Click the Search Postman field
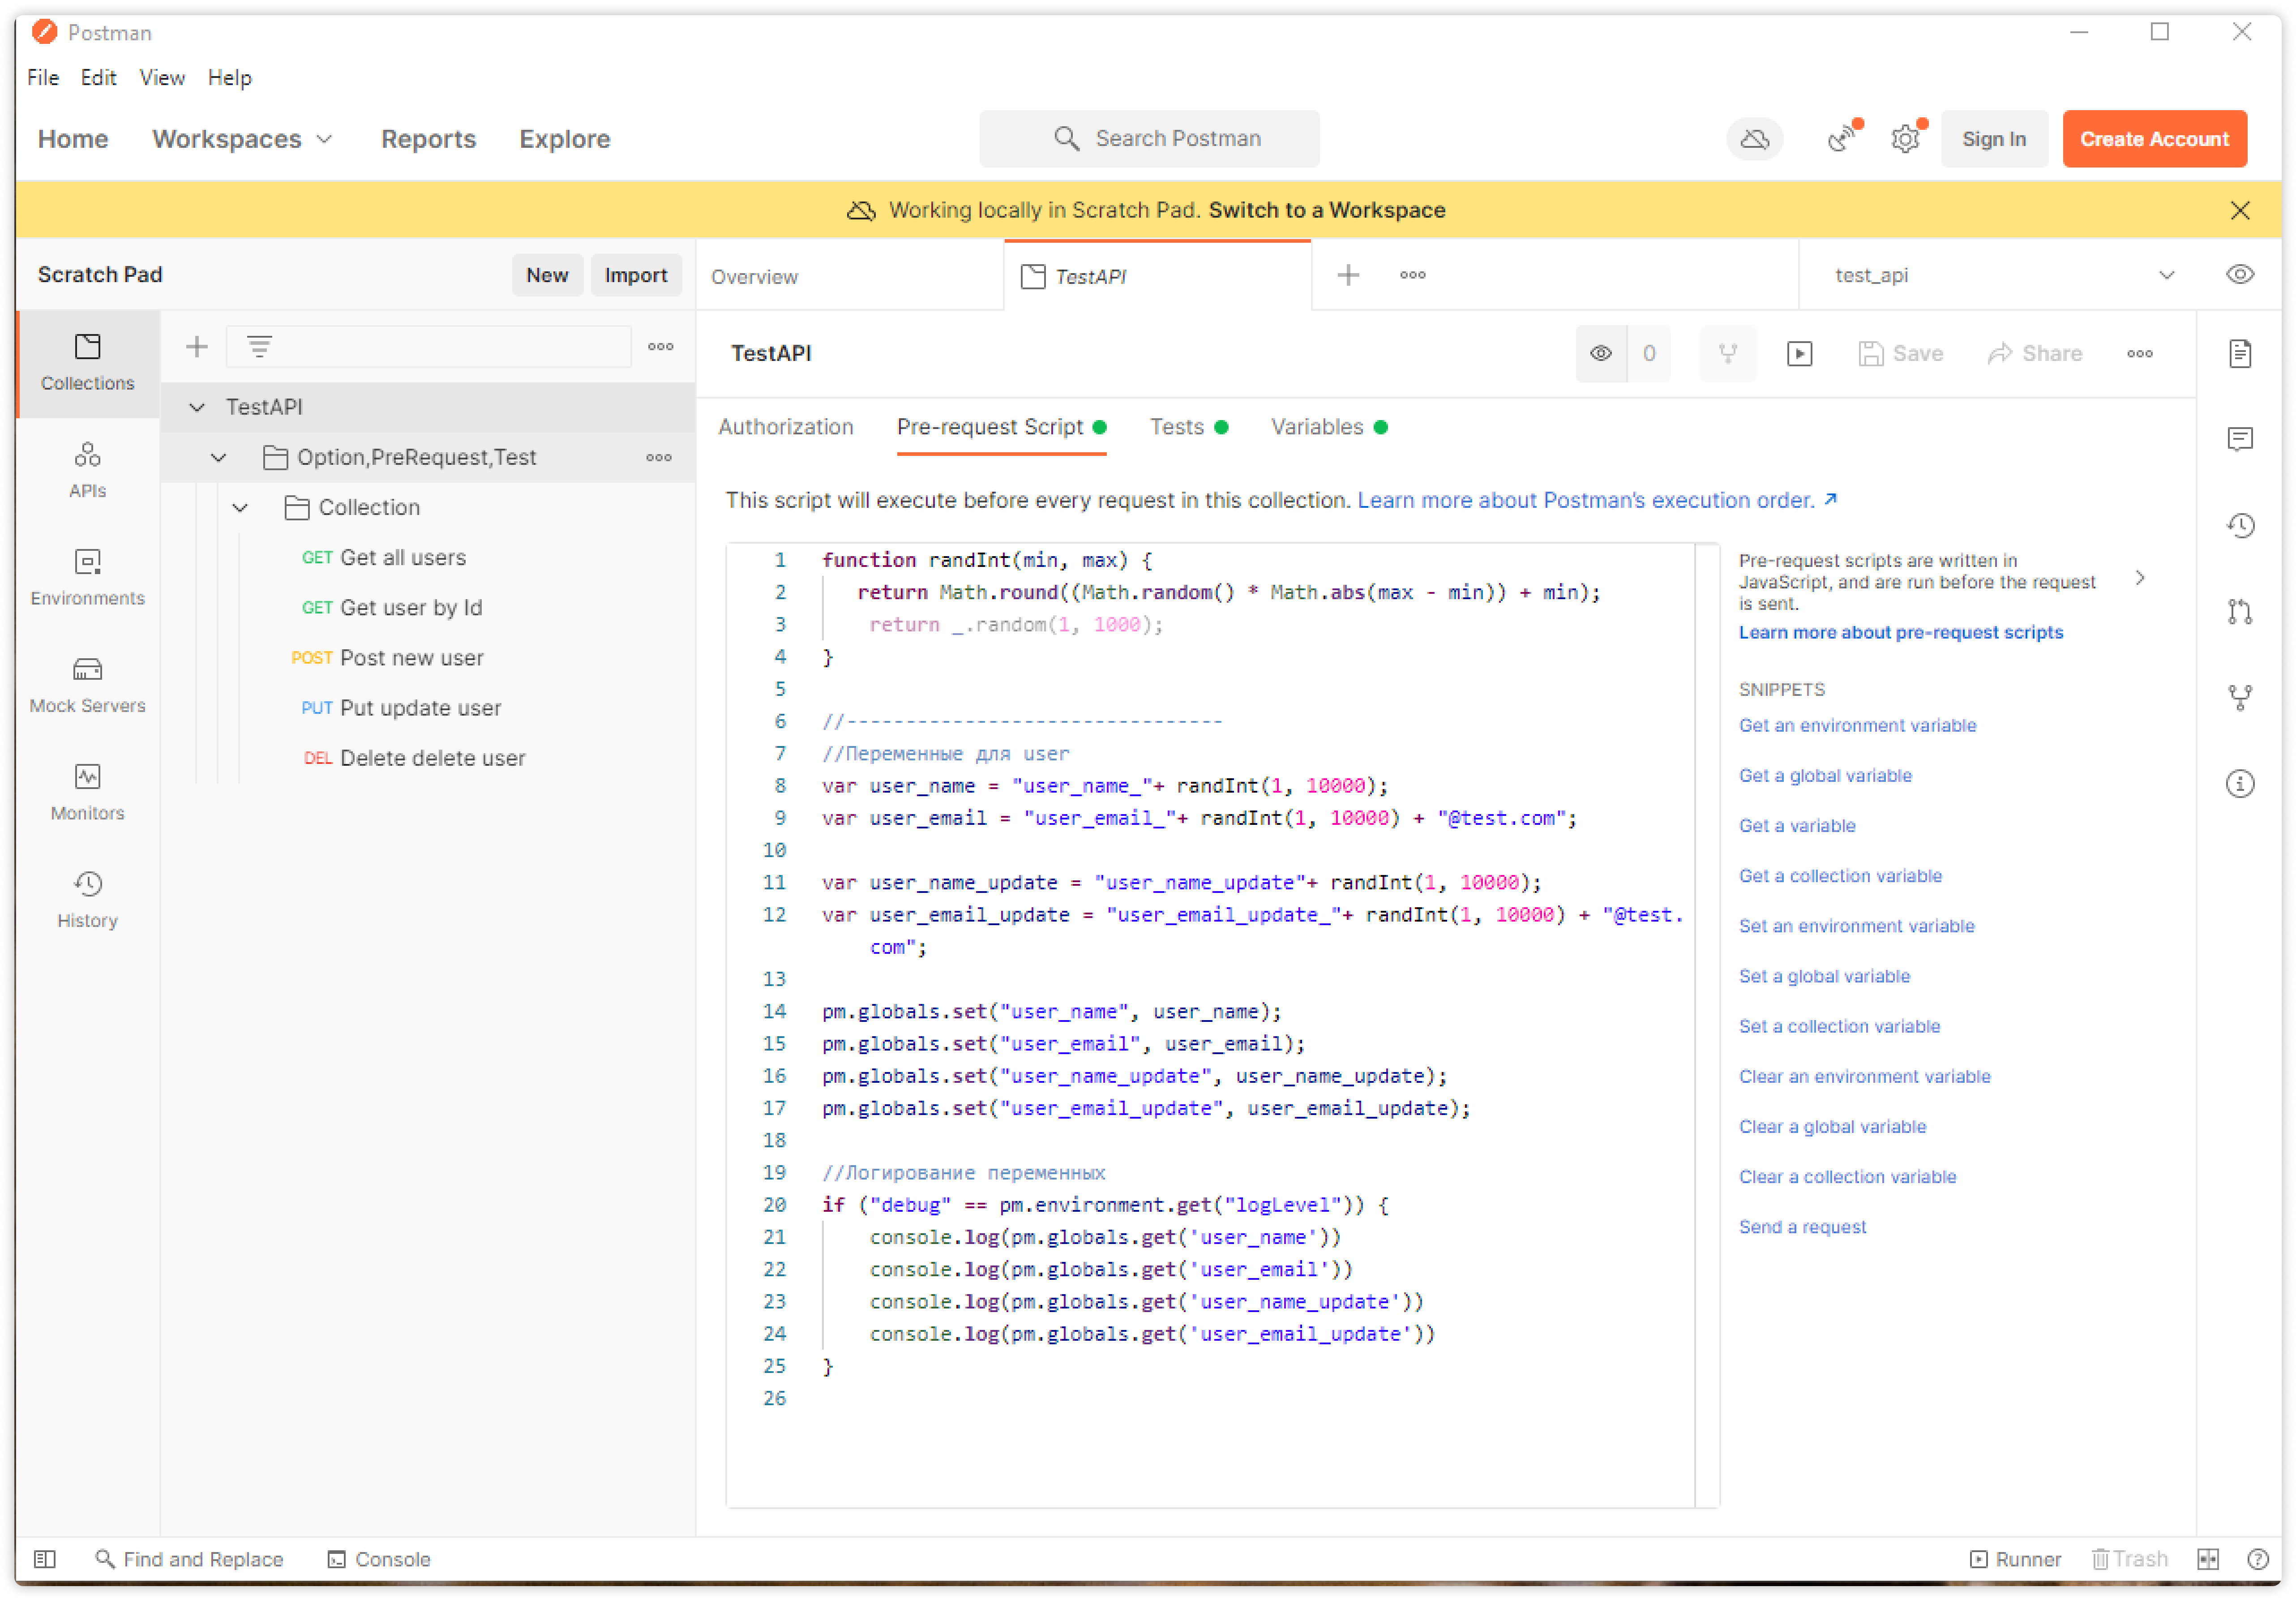2296x1600 pixels. pos(1149,139)
